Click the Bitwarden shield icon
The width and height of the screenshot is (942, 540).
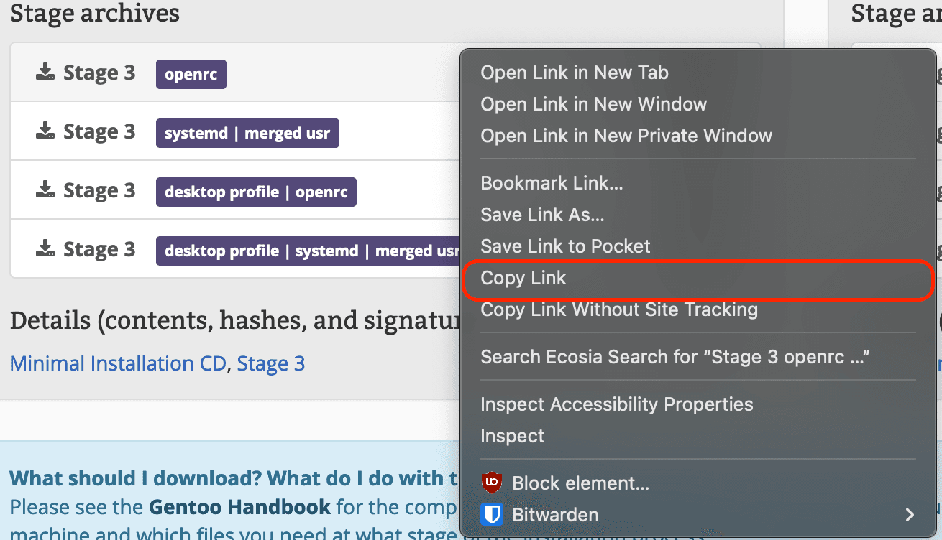(x=491, y=514)
